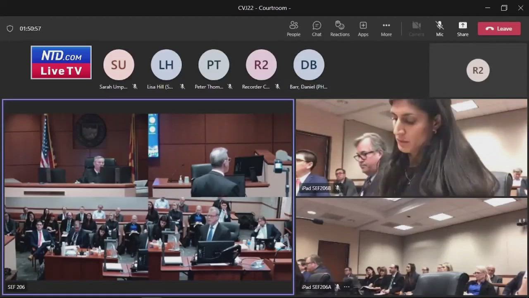
Task: Expand the More actions menu
Action: 386,29
